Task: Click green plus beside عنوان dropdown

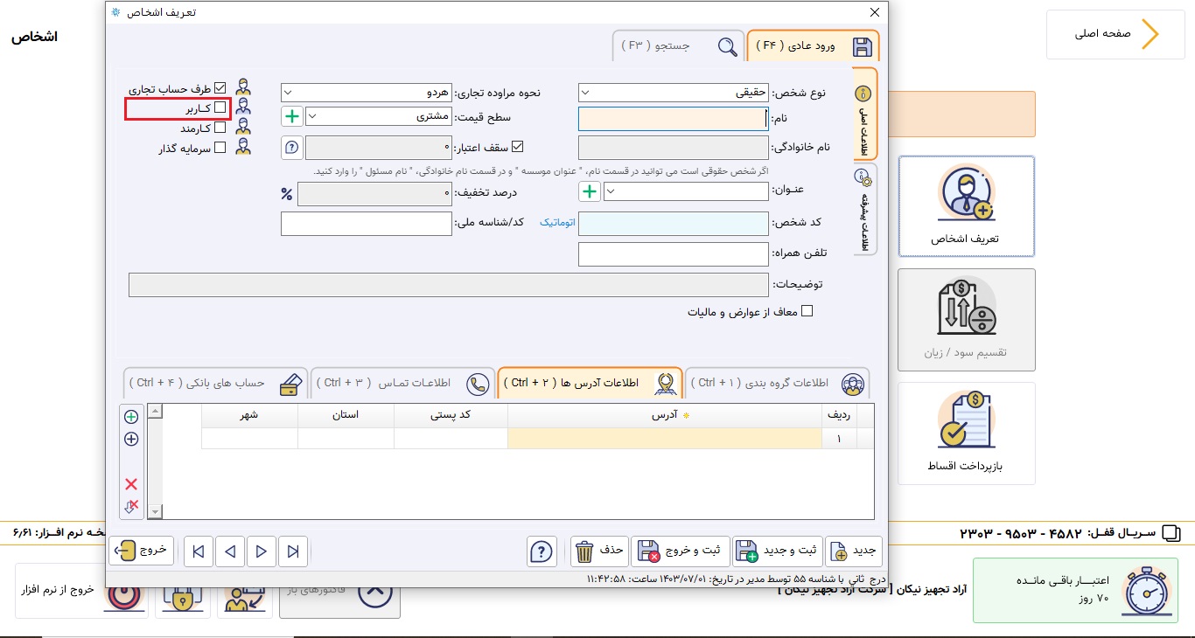Action: [590, 191]
